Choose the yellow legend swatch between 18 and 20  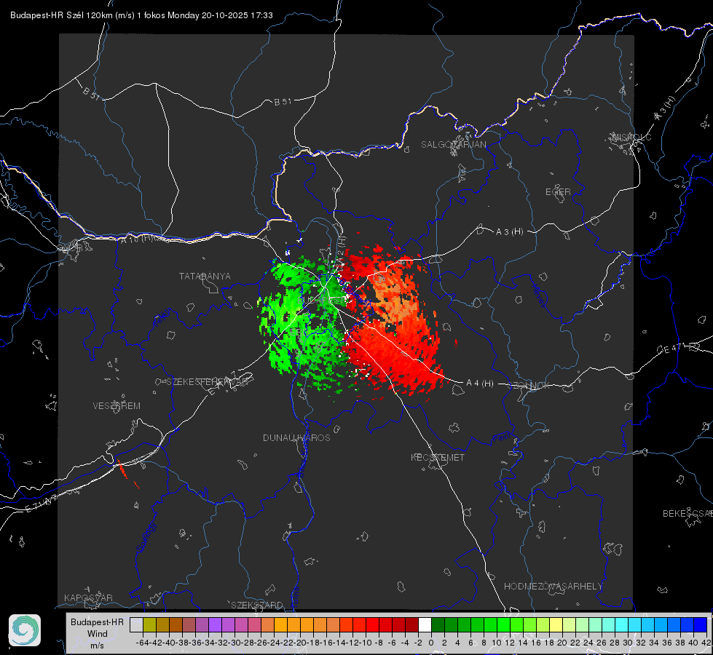point(556,625)
